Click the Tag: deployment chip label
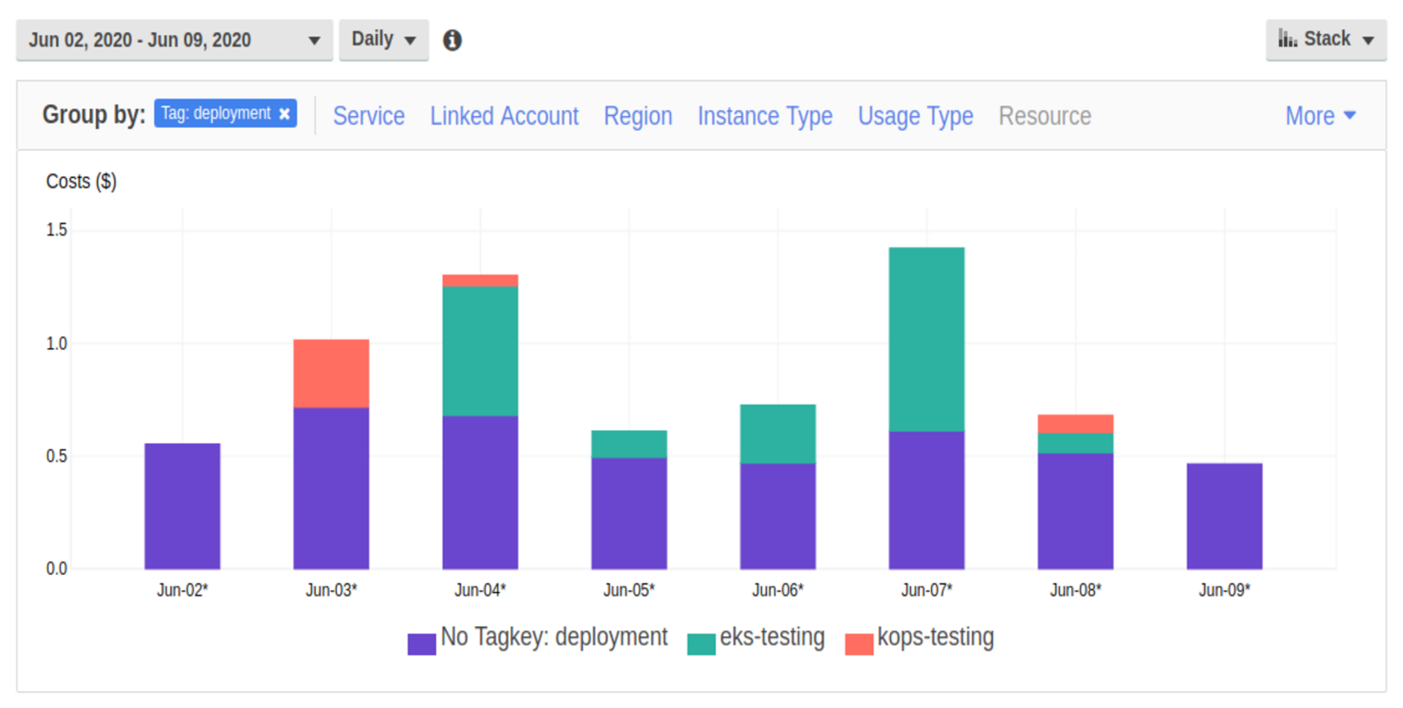Viewport: 1403px width, 708px height. [216, 113]
